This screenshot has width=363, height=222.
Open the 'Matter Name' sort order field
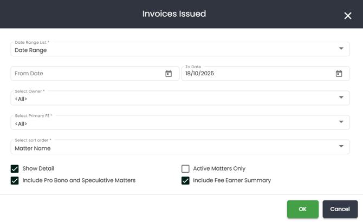163,148
